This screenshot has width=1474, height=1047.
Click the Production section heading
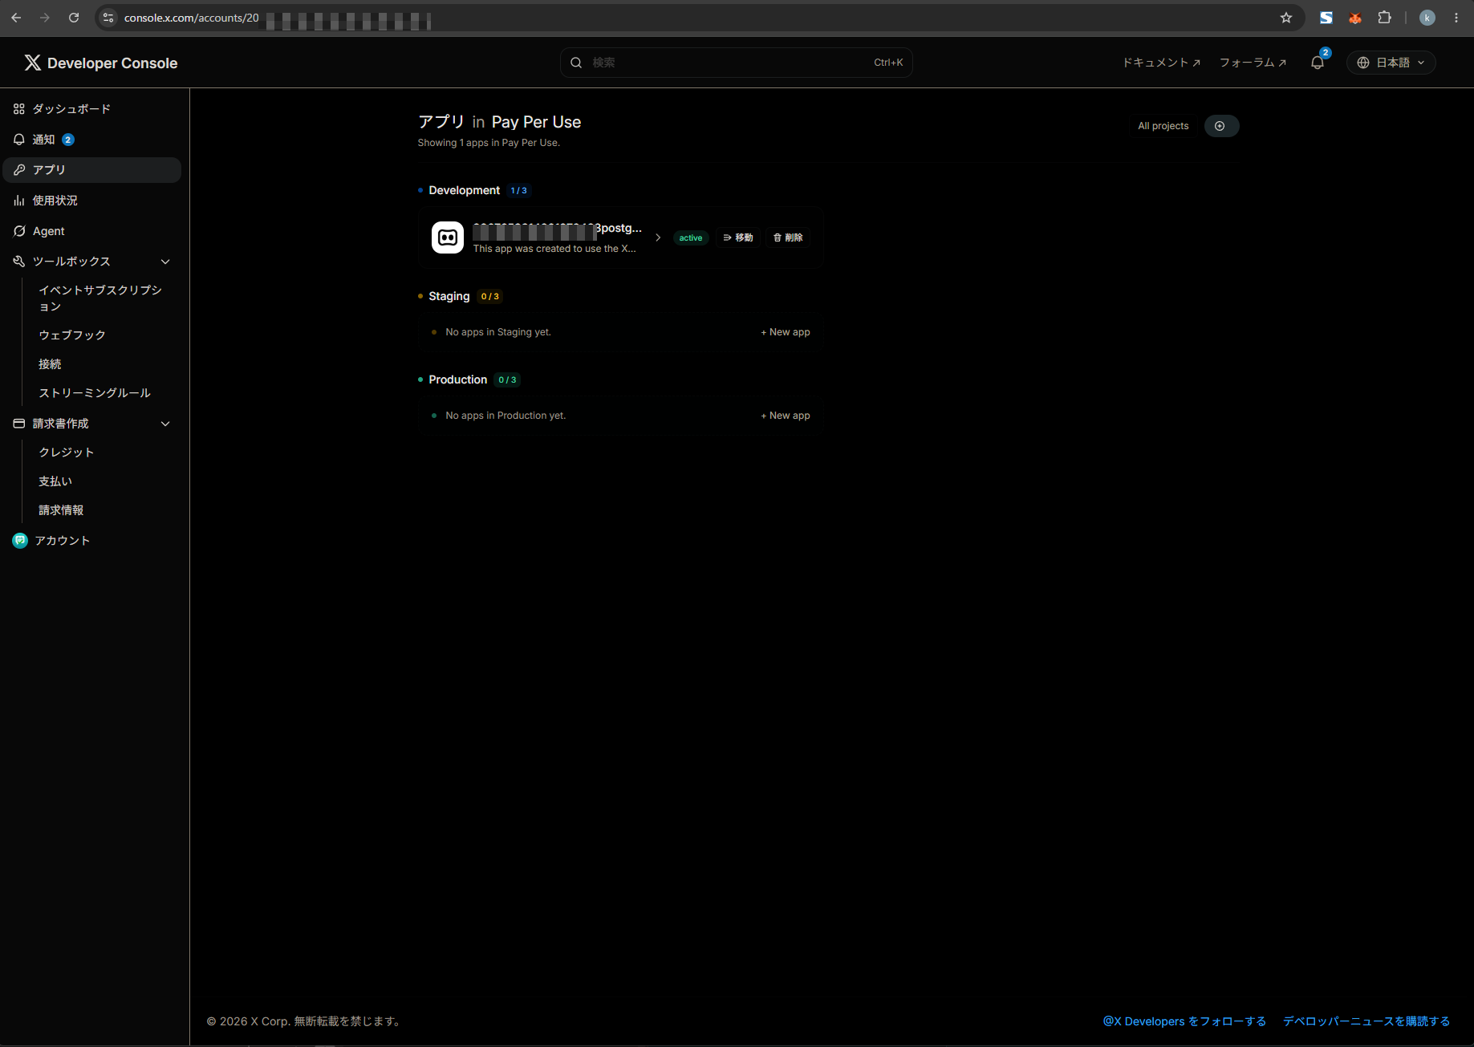[457, 379]
